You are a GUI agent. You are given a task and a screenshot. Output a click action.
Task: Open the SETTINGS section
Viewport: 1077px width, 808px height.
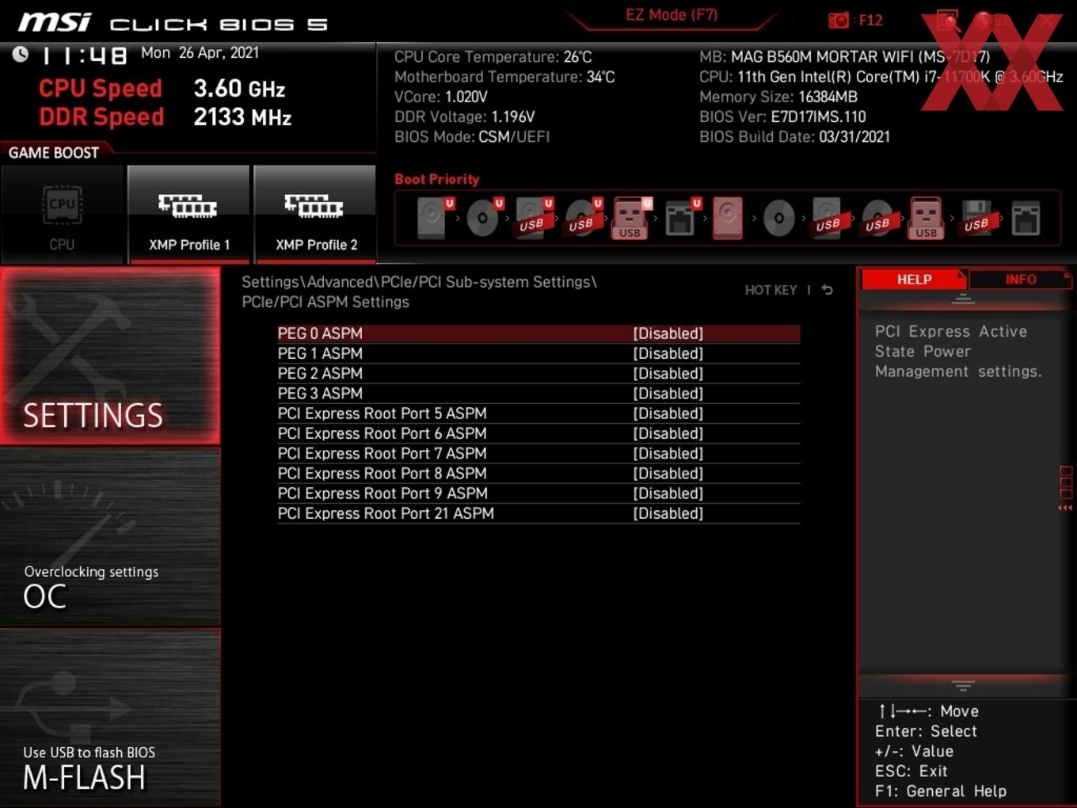[x=110, y=356]
